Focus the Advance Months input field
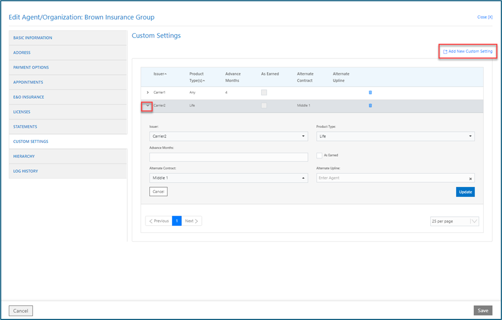 tap(229, 157)
